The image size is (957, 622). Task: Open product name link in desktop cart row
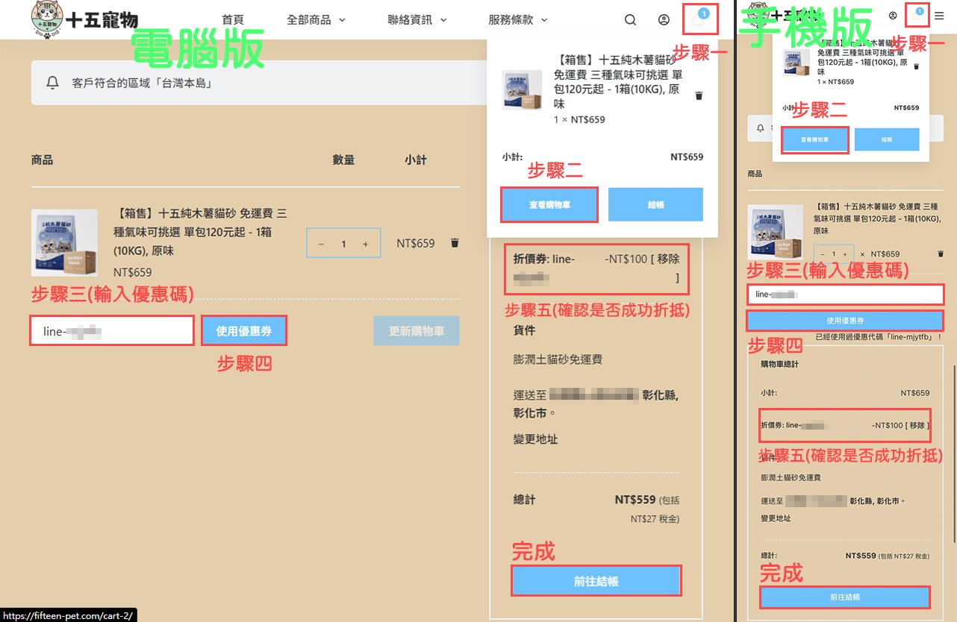click(200, 232)
